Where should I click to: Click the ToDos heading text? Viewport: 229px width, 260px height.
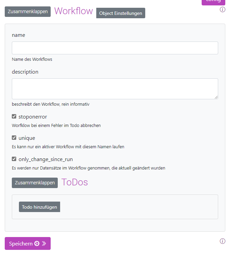[74, 182]
